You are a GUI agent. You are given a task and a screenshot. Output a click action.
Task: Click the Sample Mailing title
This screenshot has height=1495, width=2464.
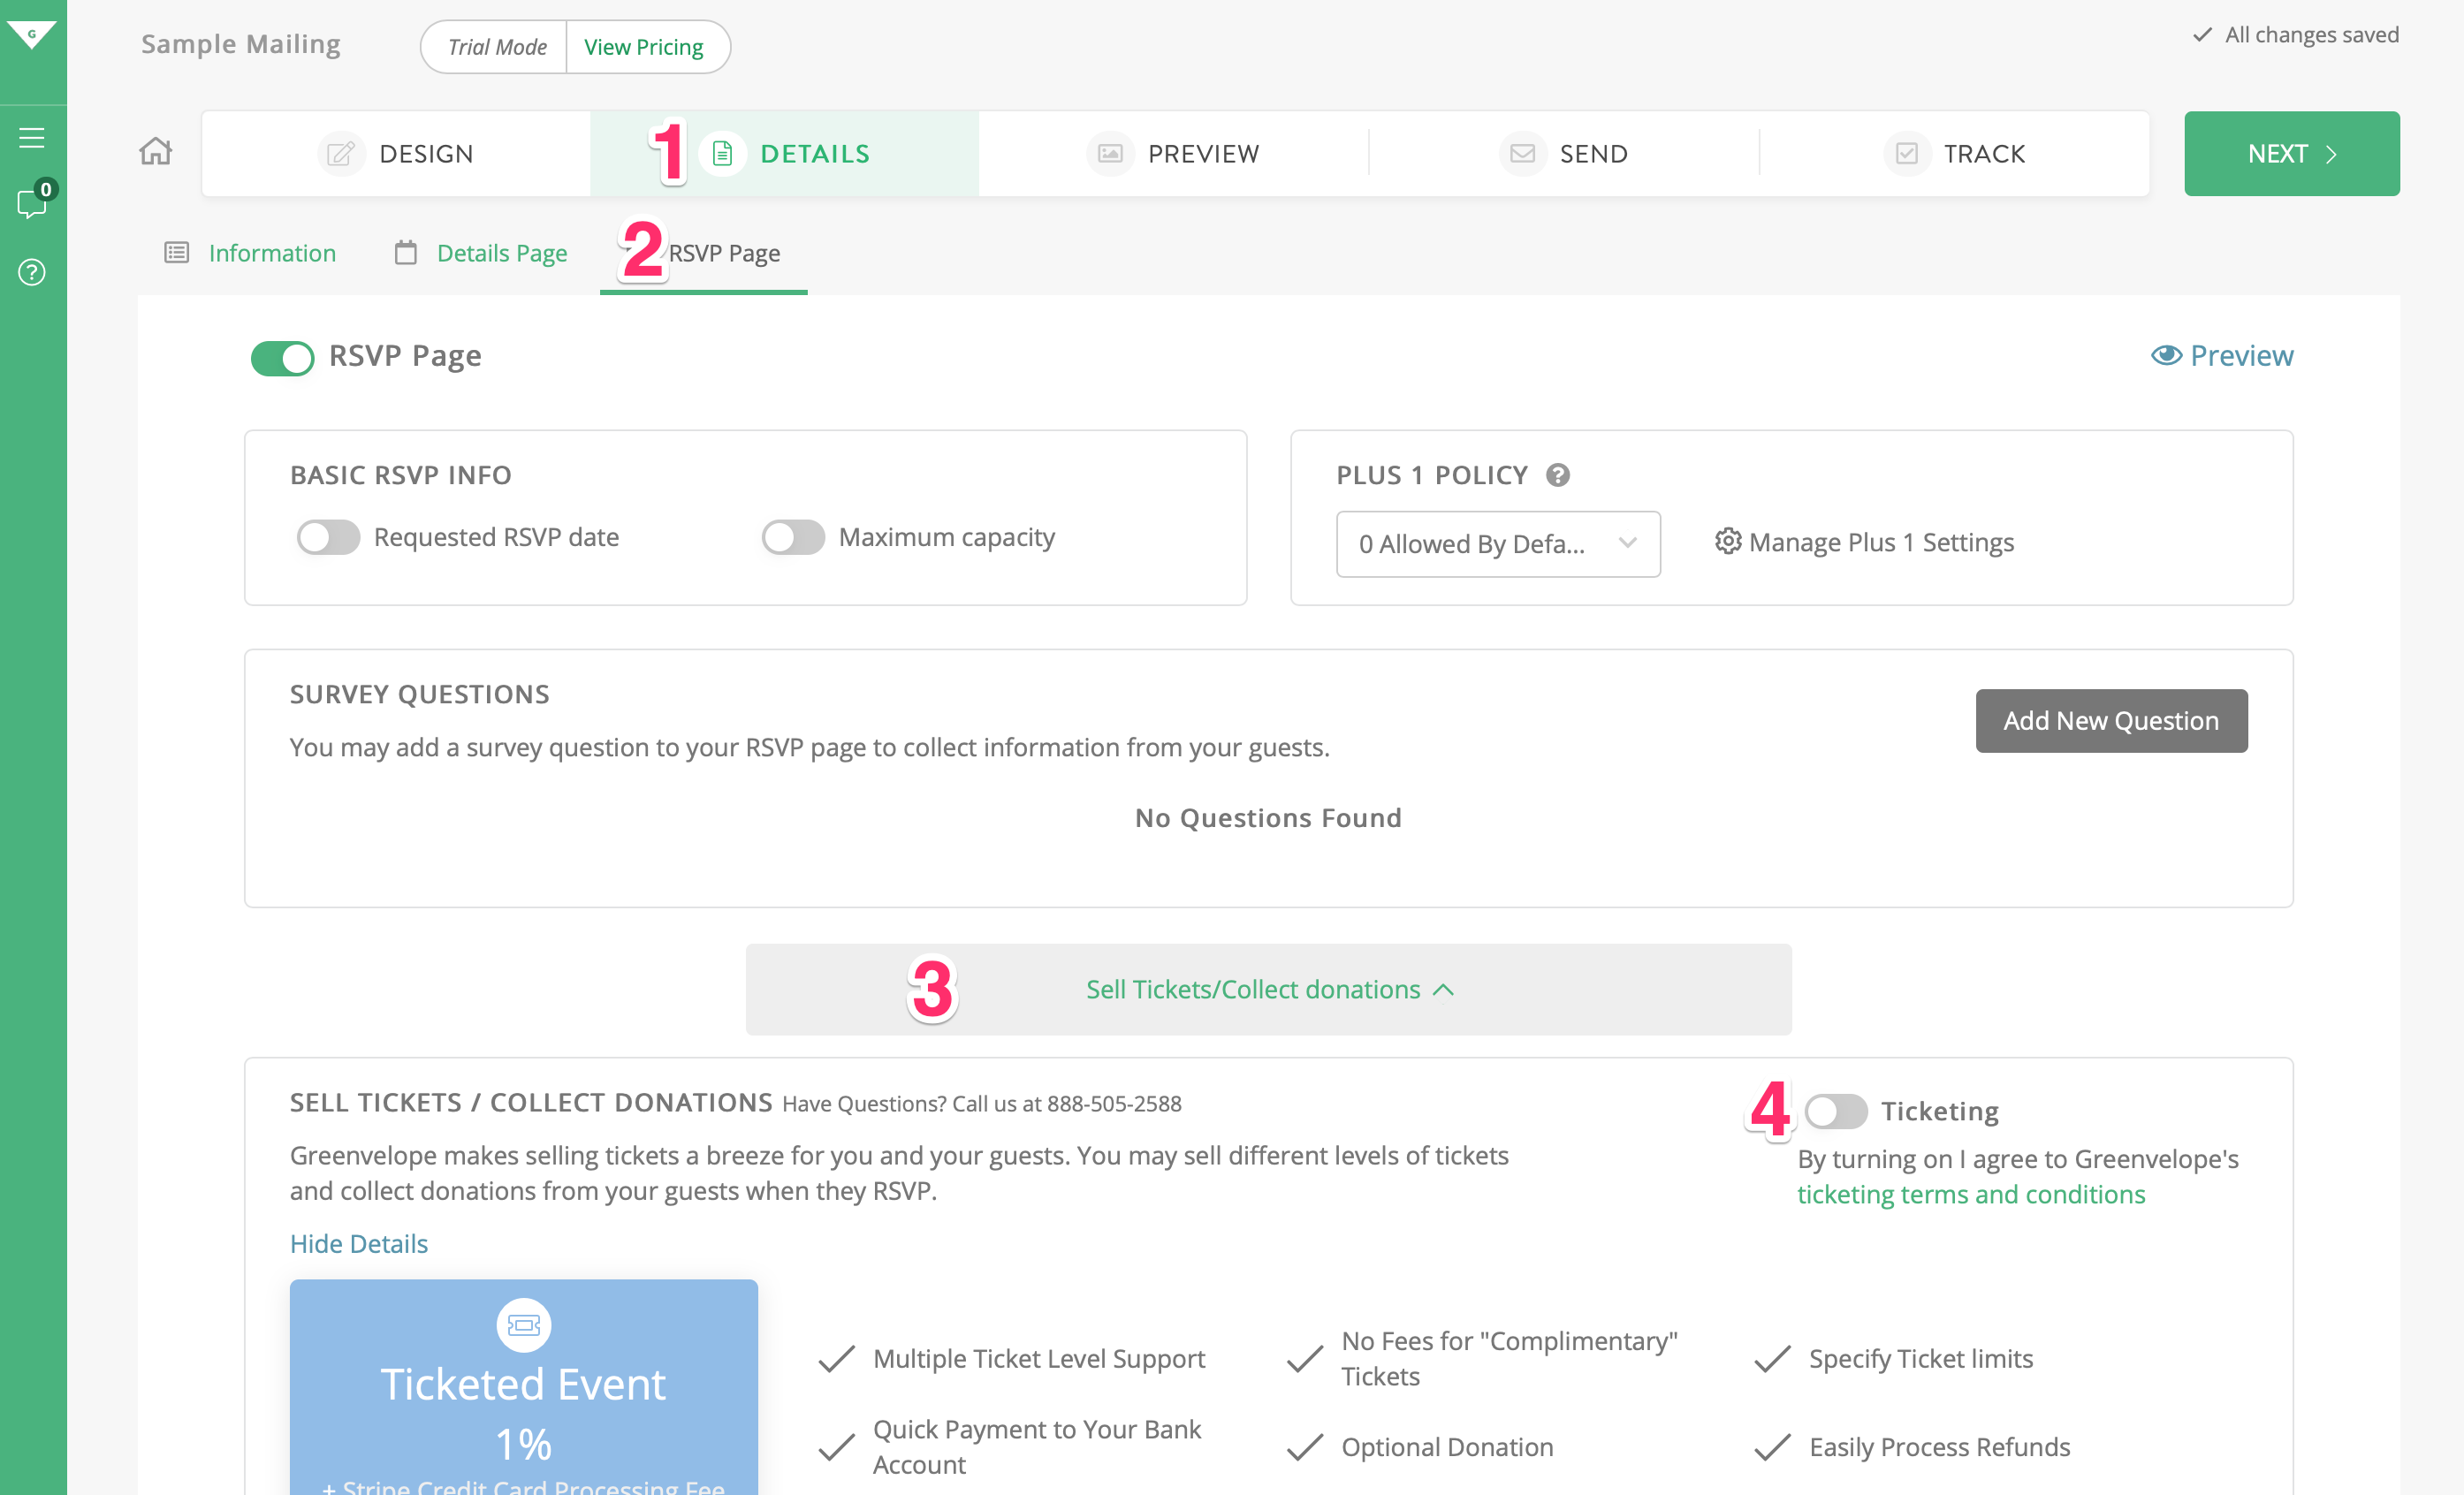coord(241,44)
